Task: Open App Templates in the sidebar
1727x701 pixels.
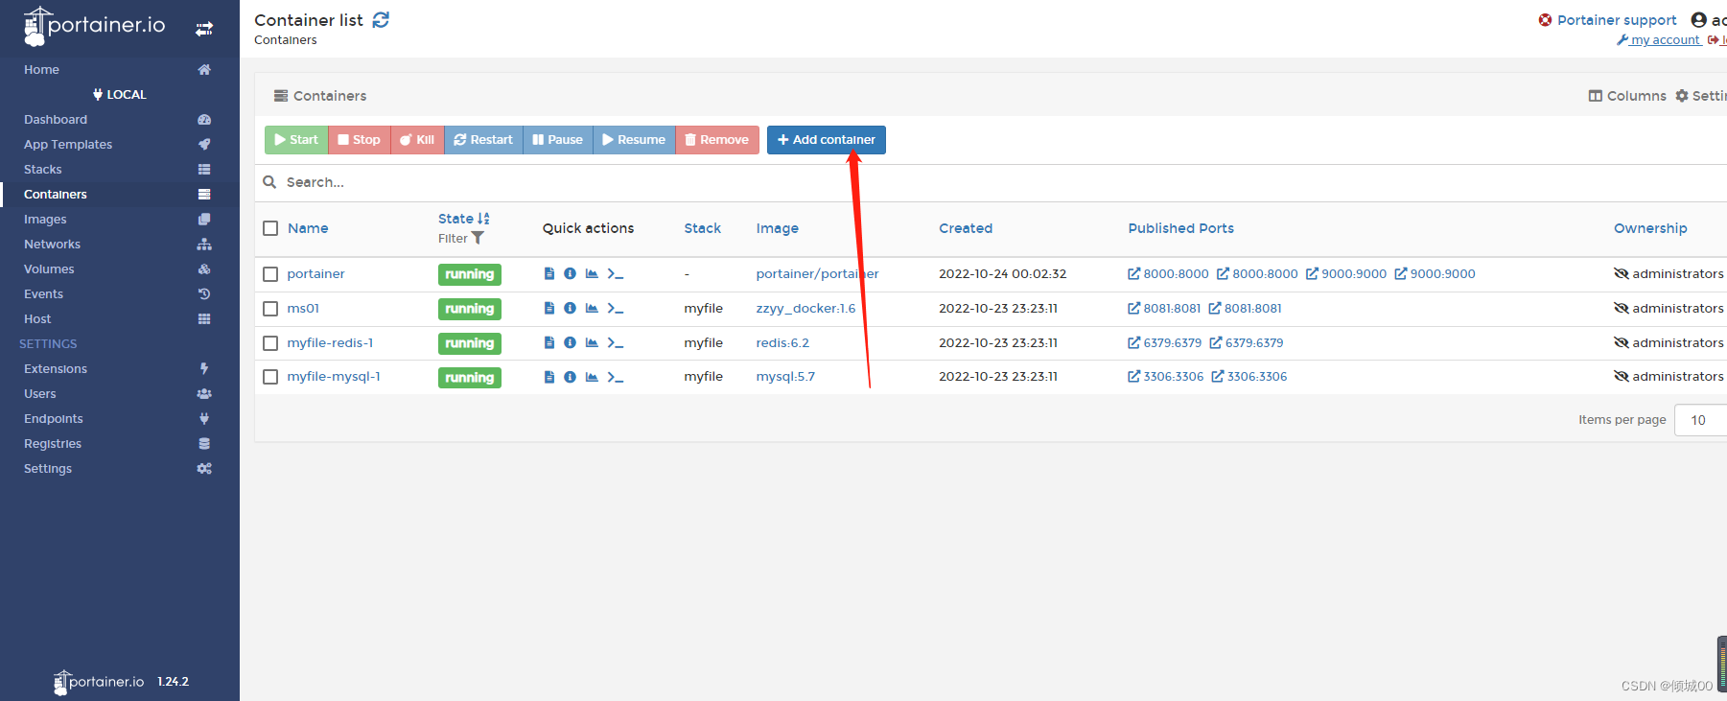Action: 119,145
